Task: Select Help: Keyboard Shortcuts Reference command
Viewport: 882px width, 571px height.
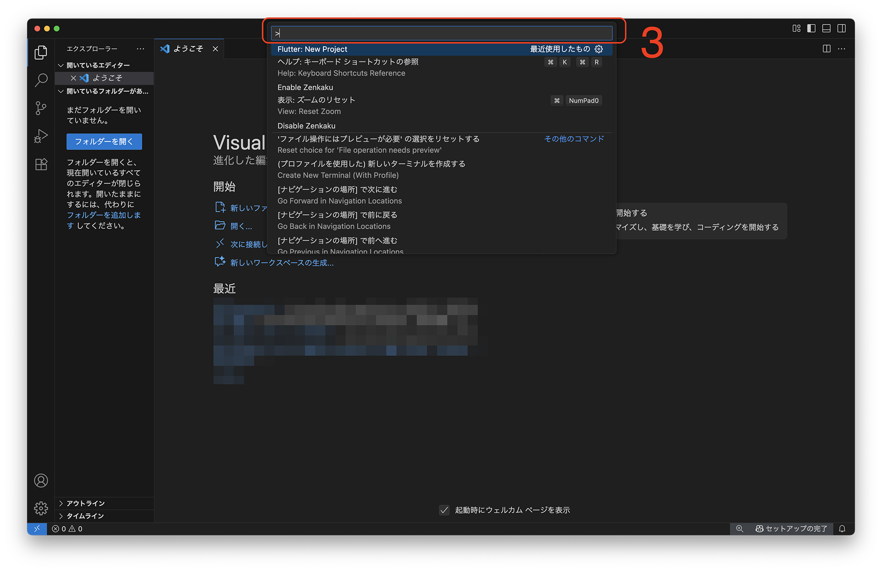Action: click(441, 68)
